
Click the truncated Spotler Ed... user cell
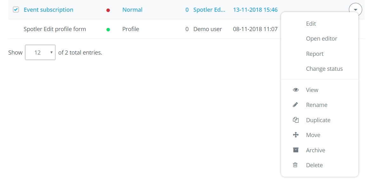209,10
